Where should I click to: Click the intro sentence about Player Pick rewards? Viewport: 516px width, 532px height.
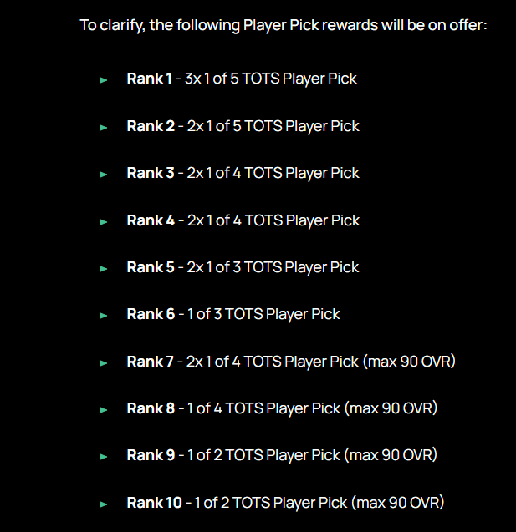click(x=284, y=24)
